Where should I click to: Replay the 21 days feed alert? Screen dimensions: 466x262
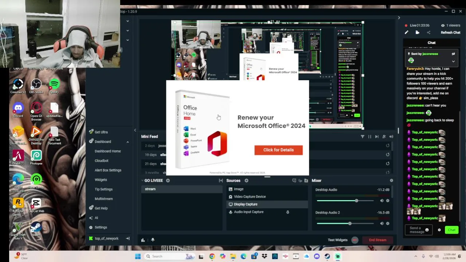388,163
